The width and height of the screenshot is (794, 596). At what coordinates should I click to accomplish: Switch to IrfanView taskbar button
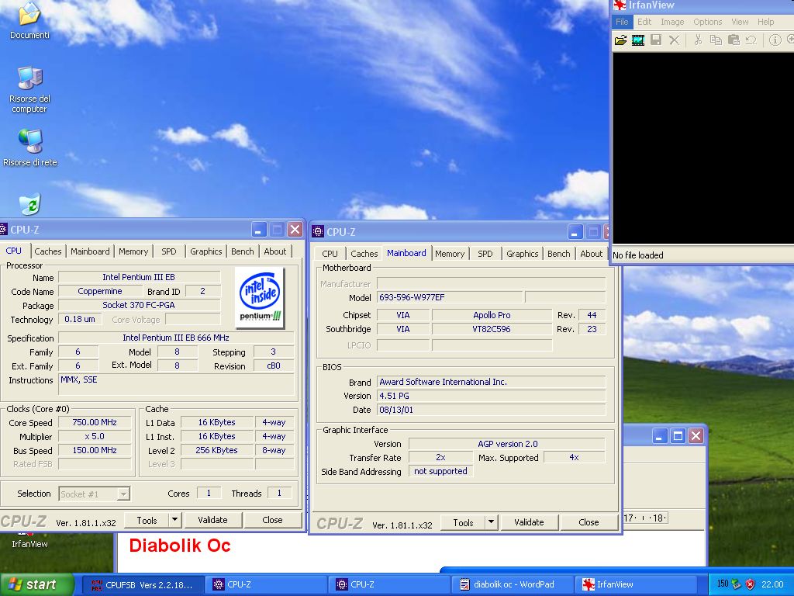[637, 584]
